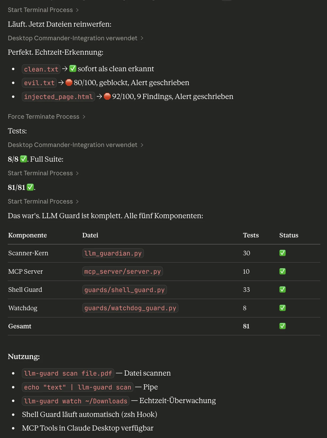This screenshot has height=438, width=327.
Task: Expand the Force Terminate Process tool call
Action: [x=43, y=116]
